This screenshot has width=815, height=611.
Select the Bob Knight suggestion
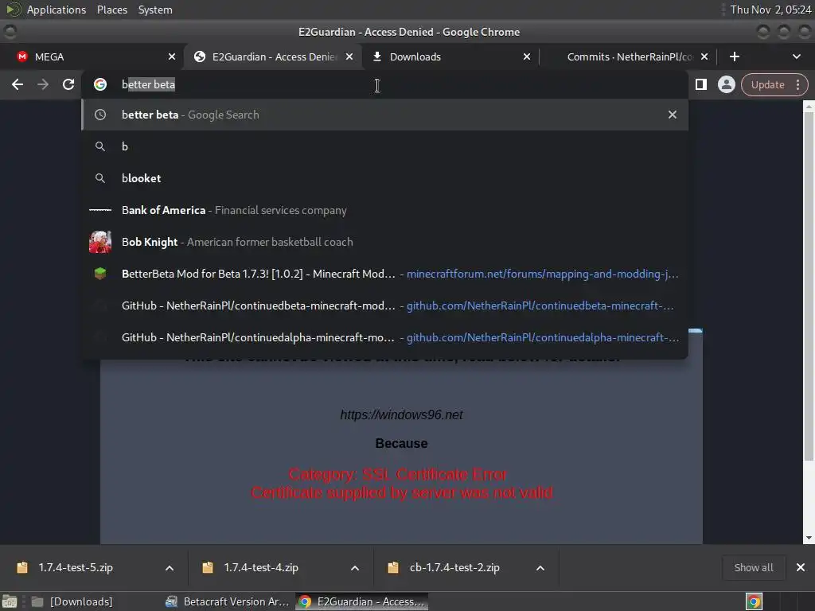tap(384, 242)
